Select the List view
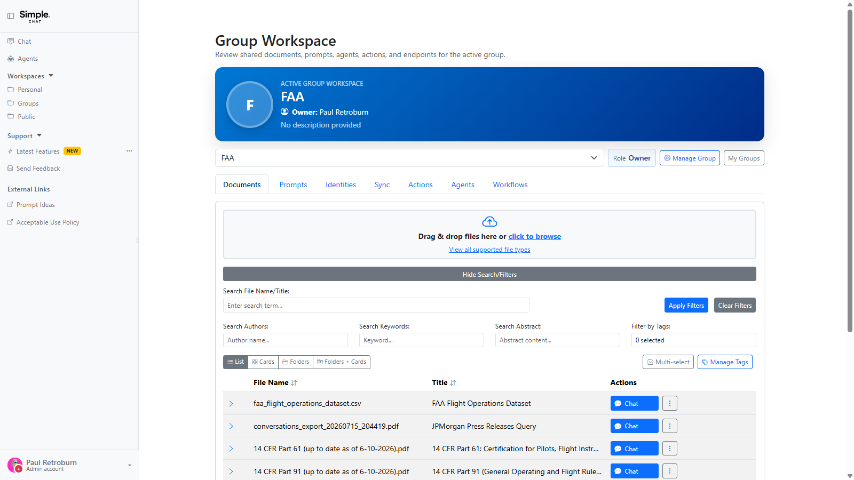 click(235, 362)
